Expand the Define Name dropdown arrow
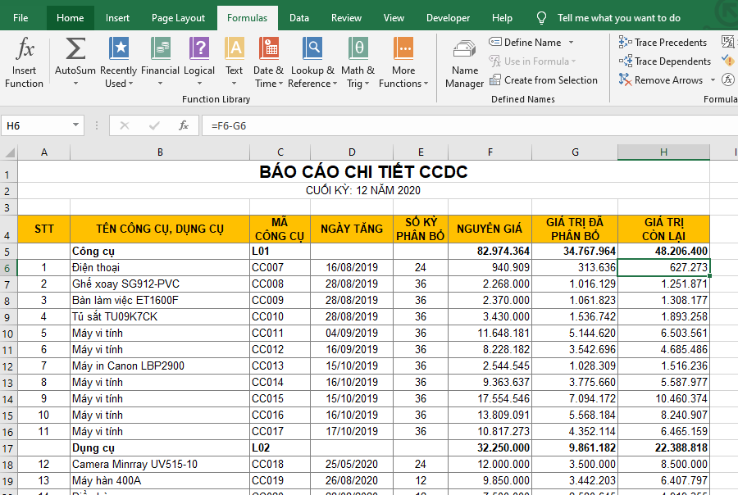 point(571,43)
